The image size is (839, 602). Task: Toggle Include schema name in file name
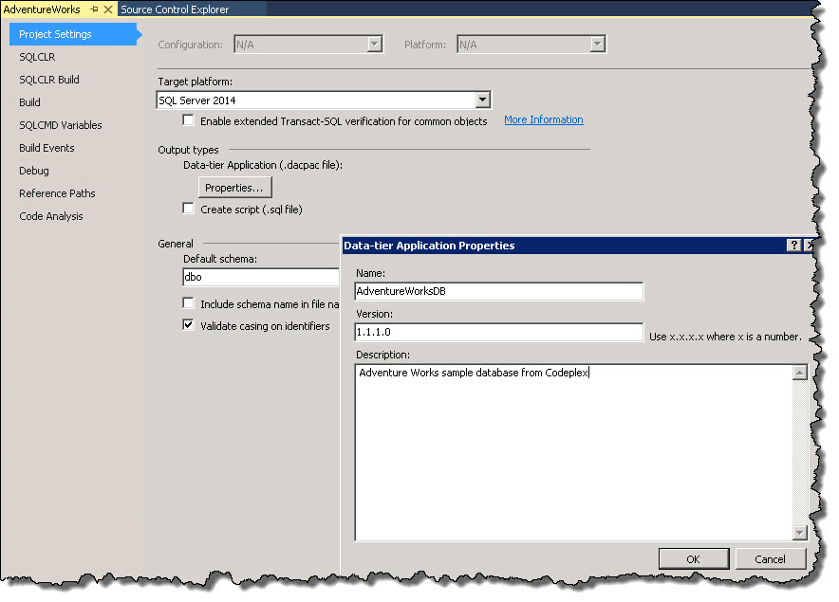pos(189,303)
